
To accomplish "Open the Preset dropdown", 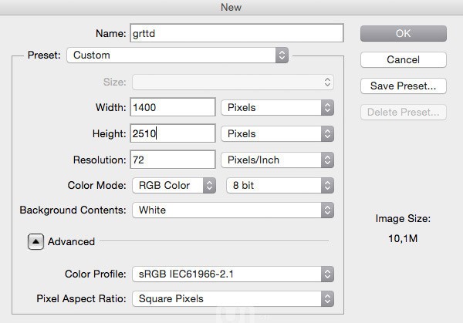I will click(177, 56).
